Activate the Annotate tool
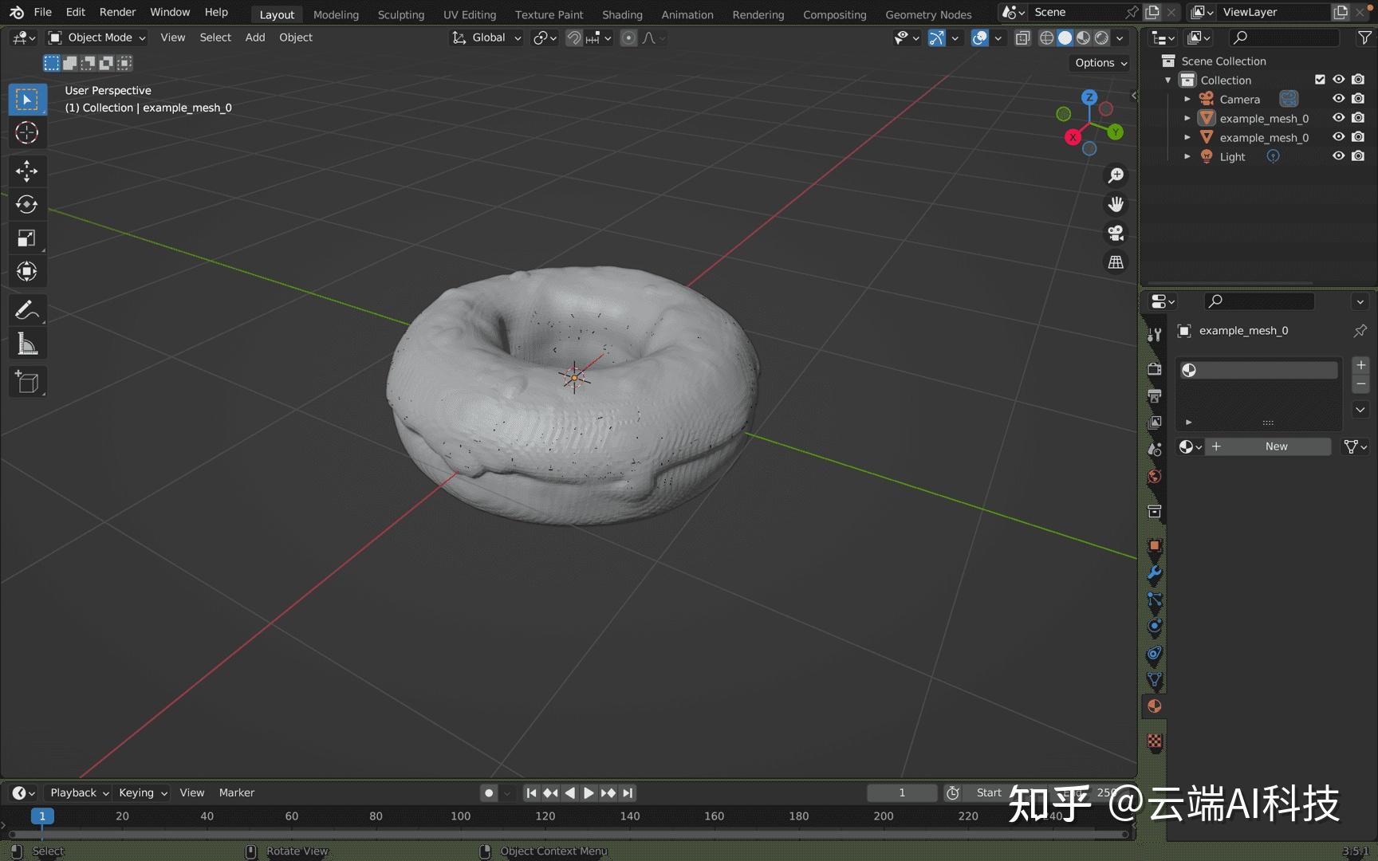 point(27,309)
